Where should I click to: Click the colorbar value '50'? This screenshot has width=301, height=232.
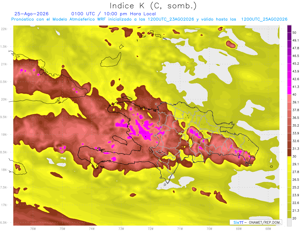tap(295, 33)
